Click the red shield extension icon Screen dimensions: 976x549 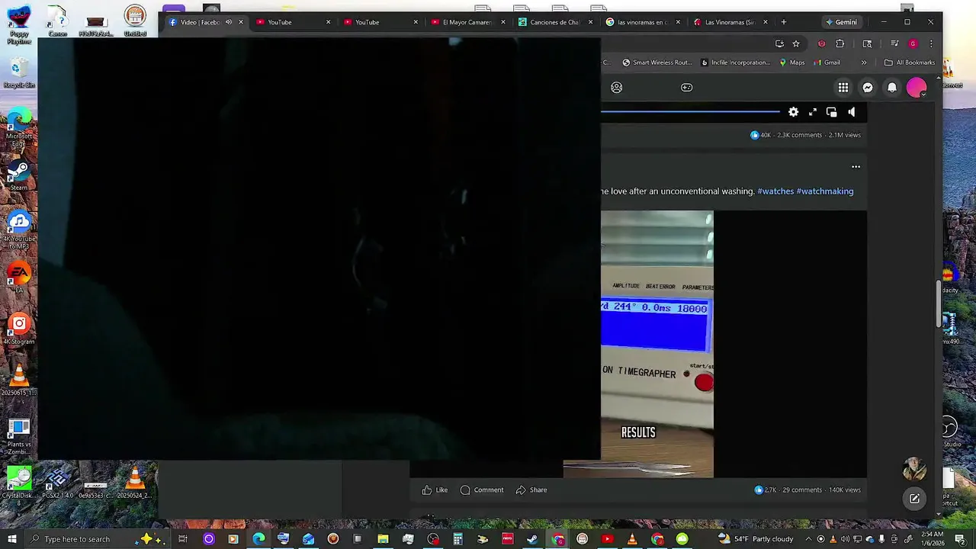(x=821, y=43)
